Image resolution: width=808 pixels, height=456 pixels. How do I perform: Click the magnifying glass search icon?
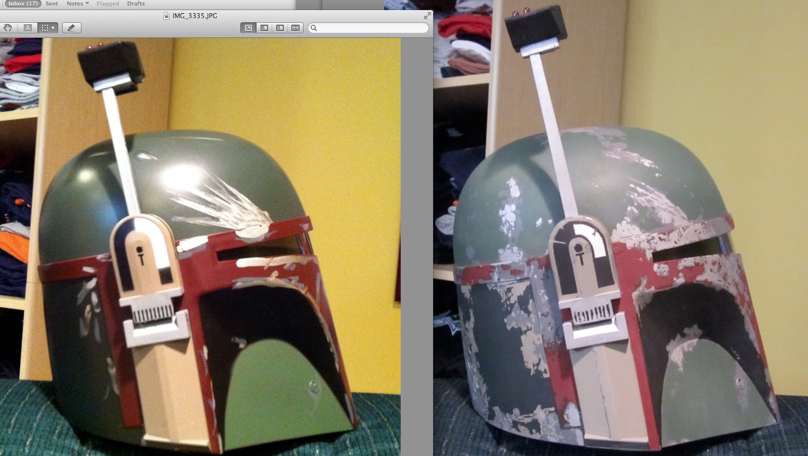click(x=314, y=28)
